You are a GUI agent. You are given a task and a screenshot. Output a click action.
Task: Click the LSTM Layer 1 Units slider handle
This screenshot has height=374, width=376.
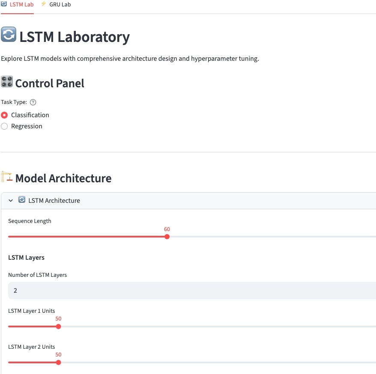coord(59,327)
